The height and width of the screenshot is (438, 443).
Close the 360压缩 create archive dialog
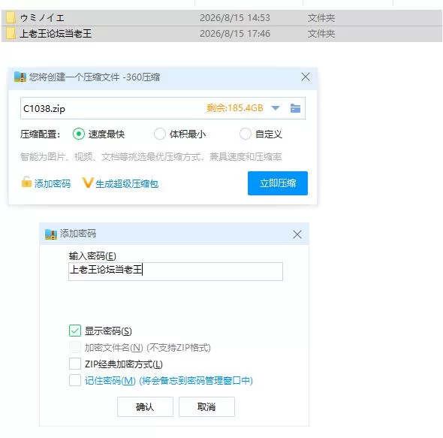click(x=306, y=77)
